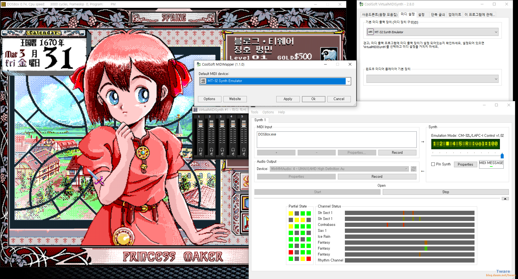Switch to 사운드폰트(음향 모음집) tab
Viewport: 518px width, 279px height.
pos(379,15)
